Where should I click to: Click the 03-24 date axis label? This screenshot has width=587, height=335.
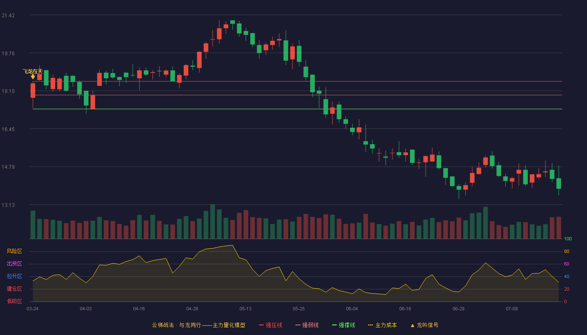point(32,309)
